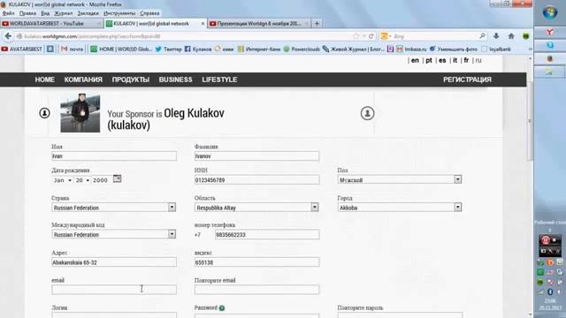Image resolution: width=566 pixels, height=318 pixels.
Task: Bookmark page with the star icon
Action: click(356, 36)
